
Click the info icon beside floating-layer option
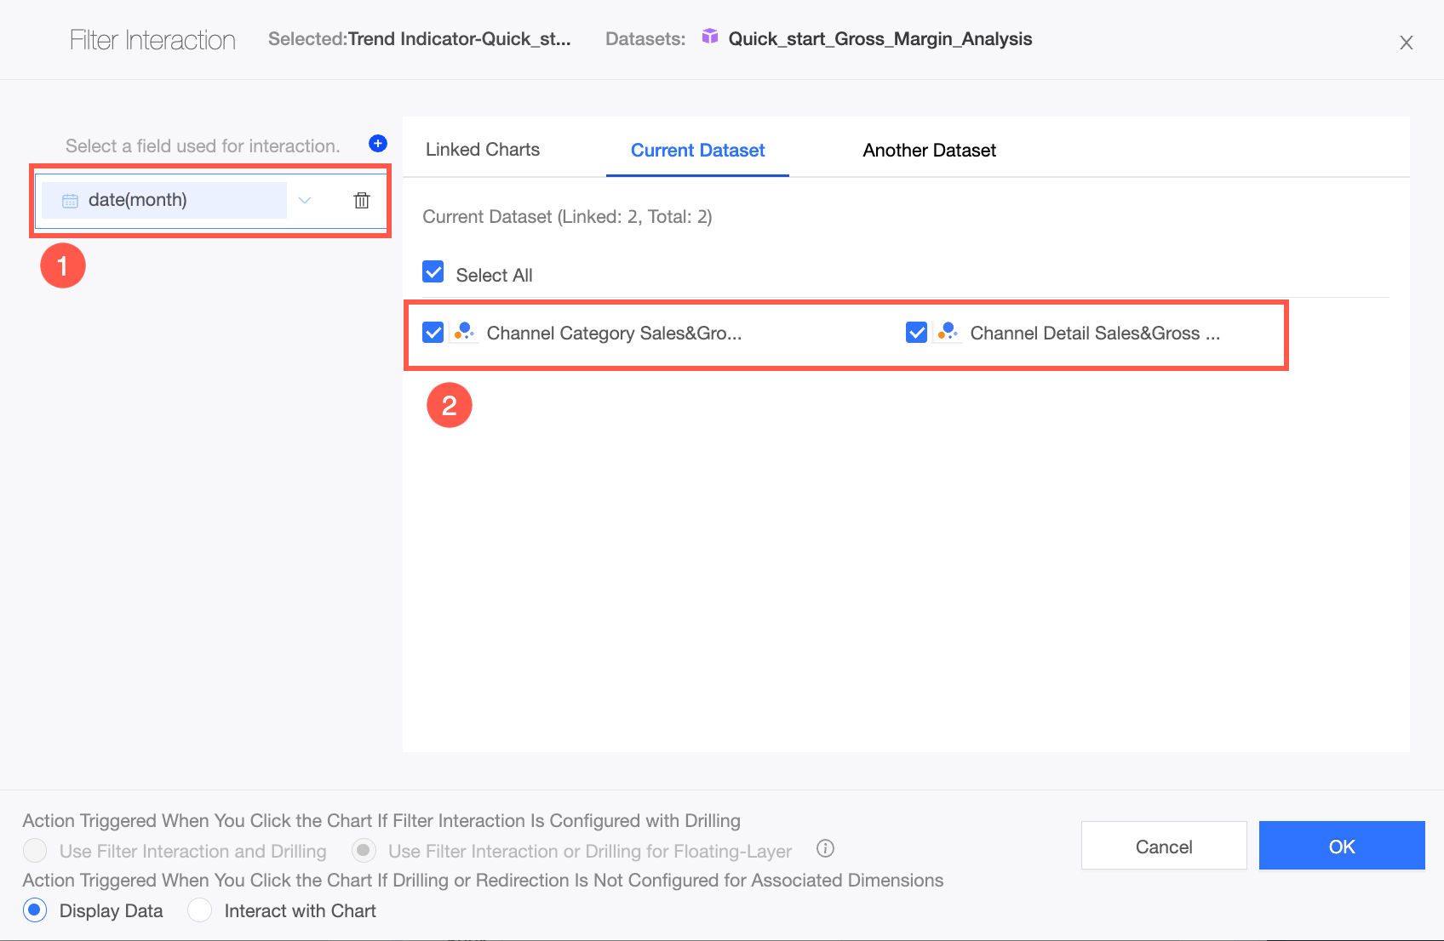tap(825, 848)
